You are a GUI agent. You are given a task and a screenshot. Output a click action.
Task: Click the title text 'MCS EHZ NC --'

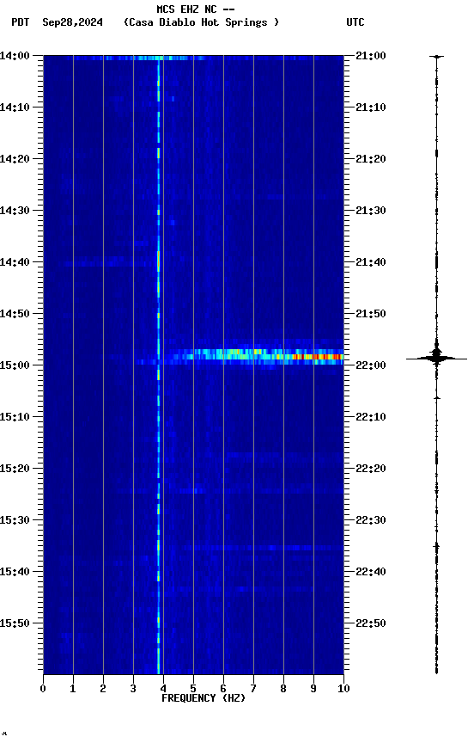[x=196, y=9]
